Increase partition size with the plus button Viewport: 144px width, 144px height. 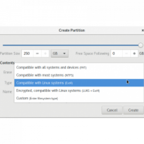45,53
